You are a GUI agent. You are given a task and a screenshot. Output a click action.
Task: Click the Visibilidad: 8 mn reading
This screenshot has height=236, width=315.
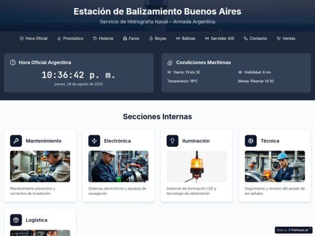point(257,72)
